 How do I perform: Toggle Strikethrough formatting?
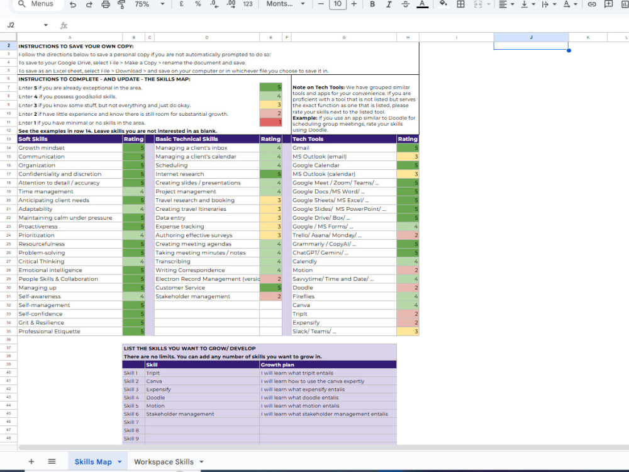[405, 4]
